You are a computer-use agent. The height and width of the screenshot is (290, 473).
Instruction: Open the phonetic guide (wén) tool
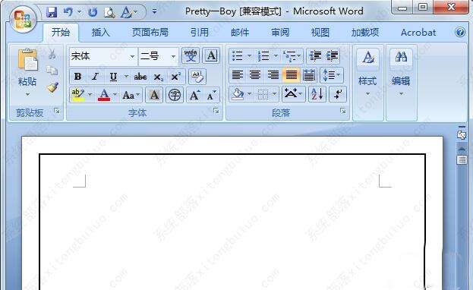pyautogui.click(x=191, y=56)
